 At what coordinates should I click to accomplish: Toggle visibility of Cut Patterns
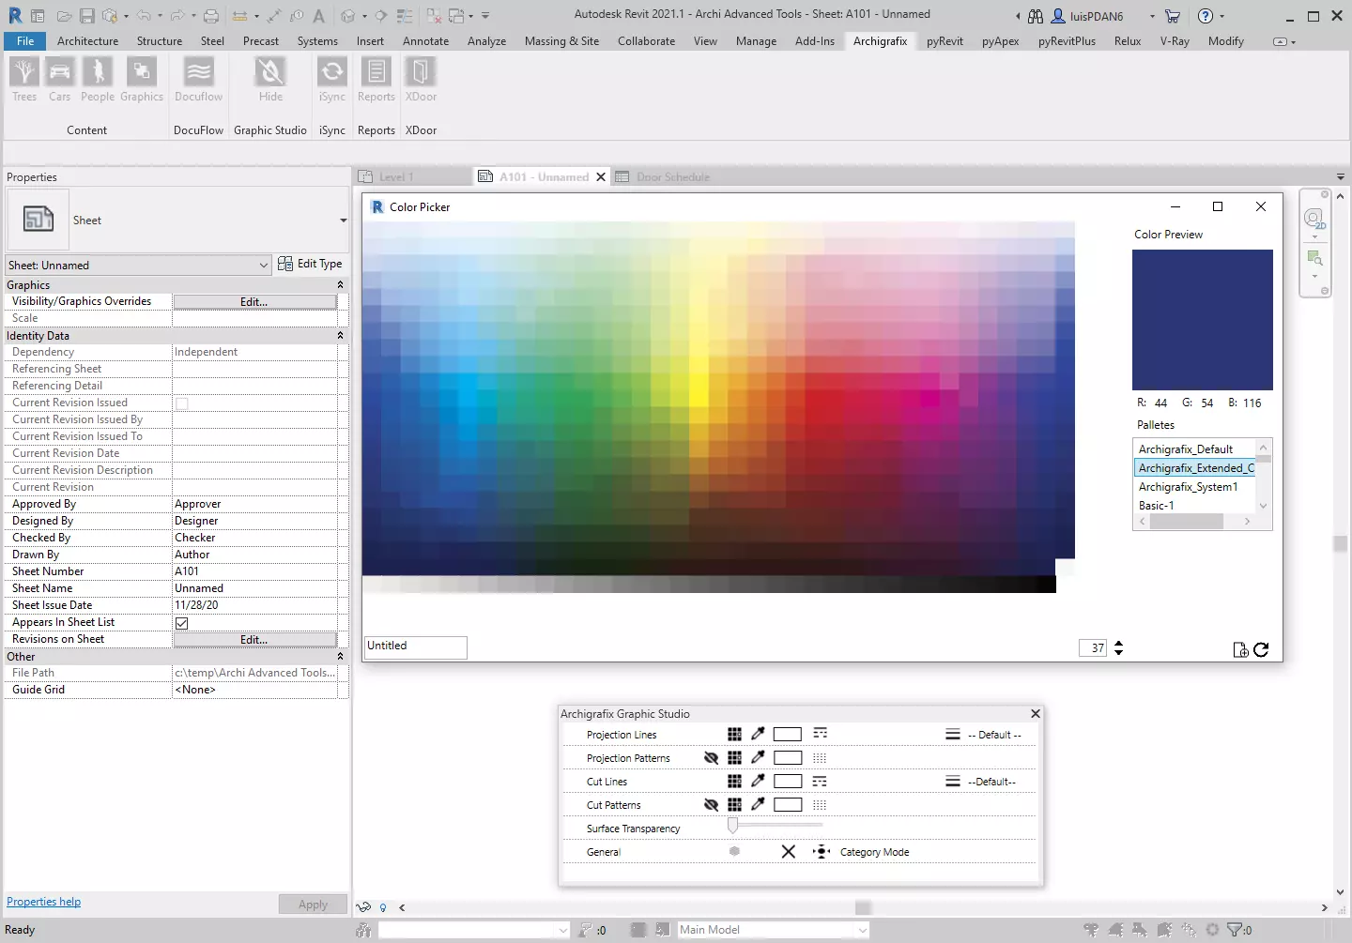coord(711,804)
